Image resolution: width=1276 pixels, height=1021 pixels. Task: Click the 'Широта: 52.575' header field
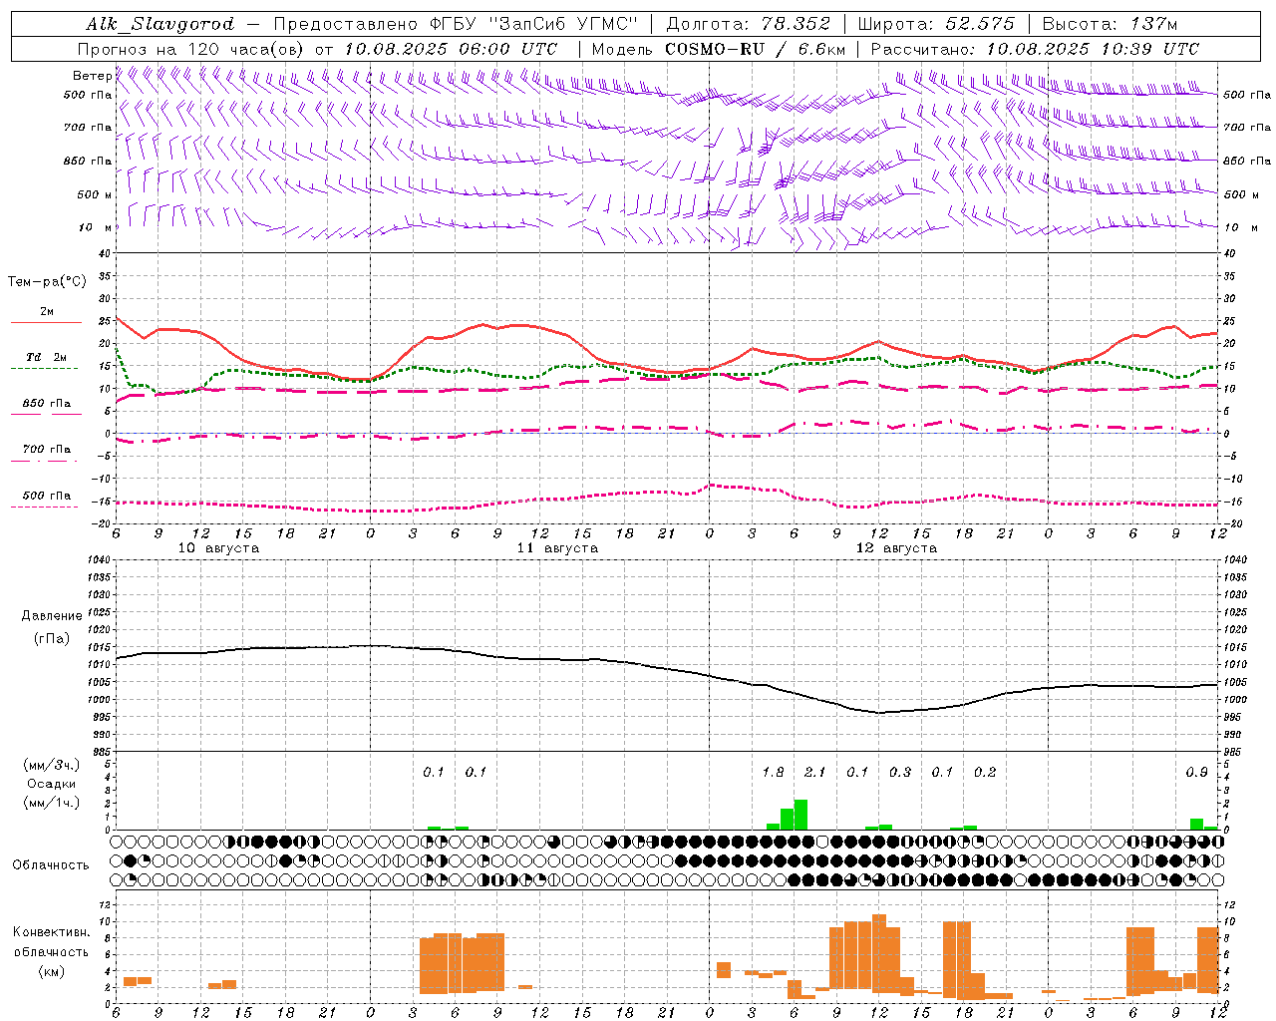point(936,24)
